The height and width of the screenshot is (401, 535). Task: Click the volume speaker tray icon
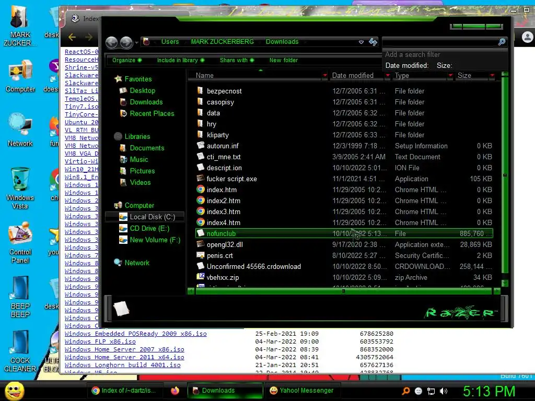444,391
